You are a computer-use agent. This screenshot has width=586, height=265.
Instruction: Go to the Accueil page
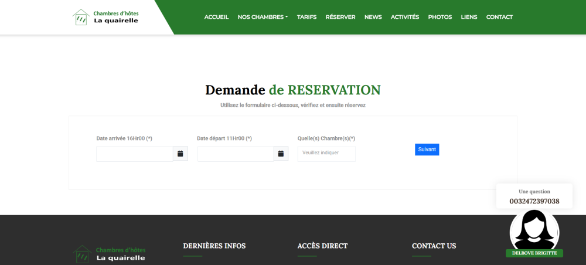coord(216,17)
